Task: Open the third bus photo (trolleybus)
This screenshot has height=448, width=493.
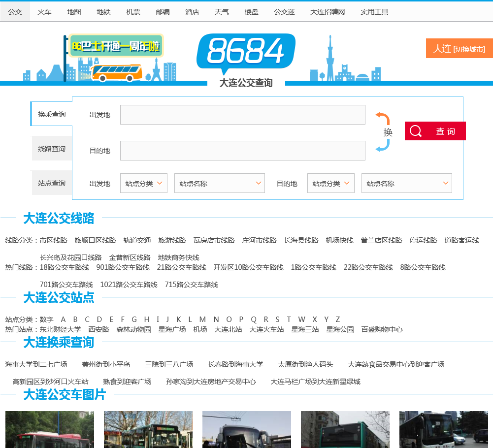Action: pyautogui.click(x=246, y=429)
